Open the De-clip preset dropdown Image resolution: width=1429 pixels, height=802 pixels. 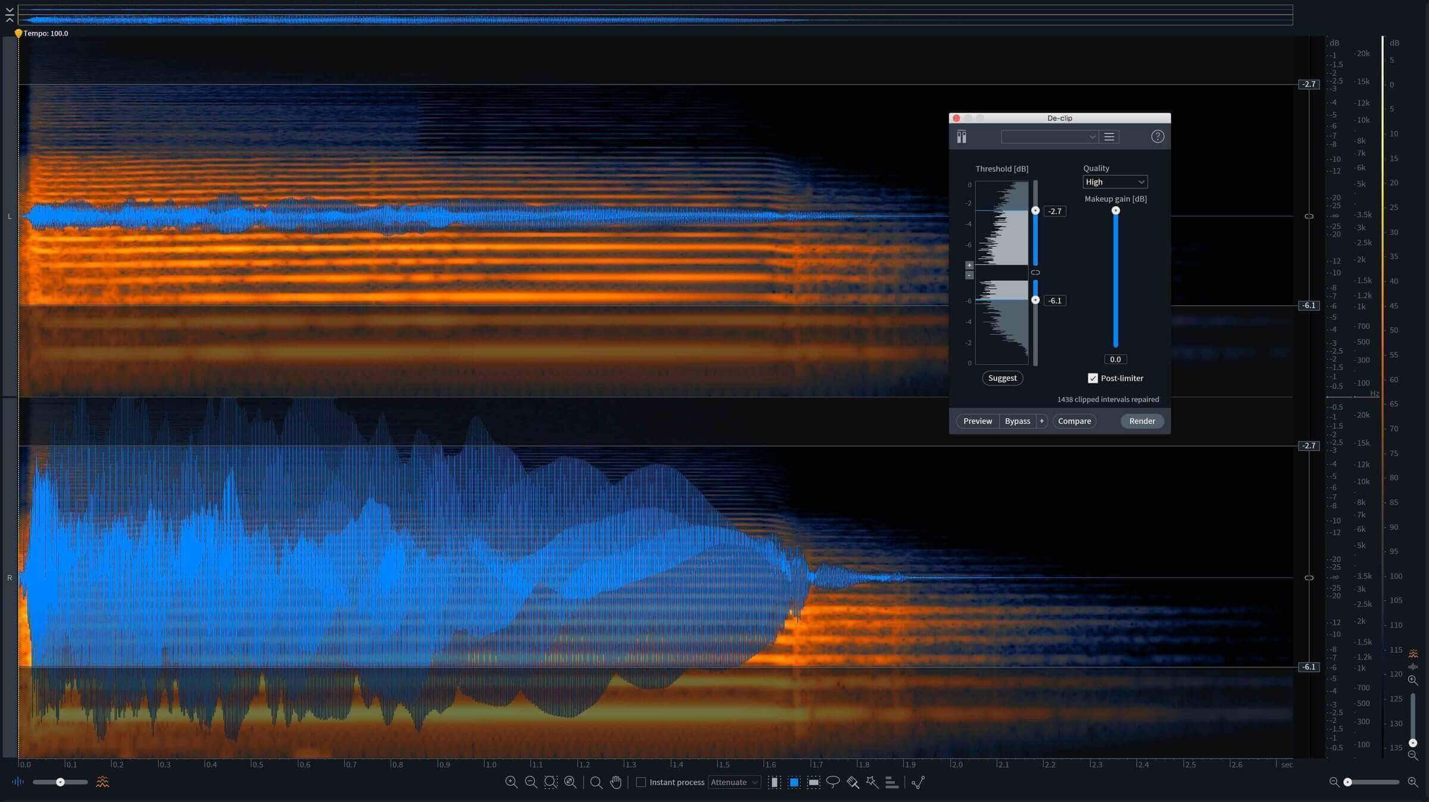pyautogui.click(x=1049, y=137)
